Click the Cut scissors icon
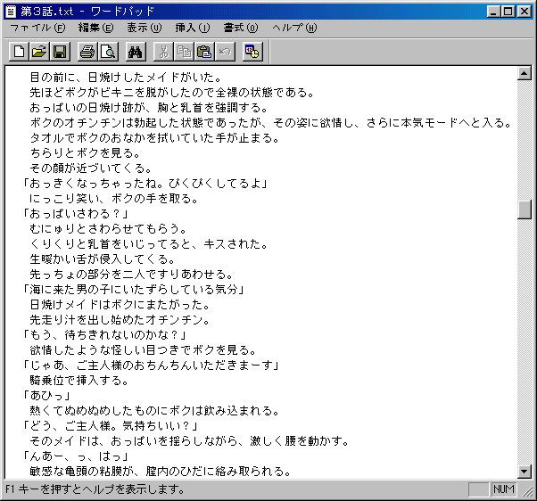Image resolution: width=537 pixels, height=501 pixels. tap(164, 52)
